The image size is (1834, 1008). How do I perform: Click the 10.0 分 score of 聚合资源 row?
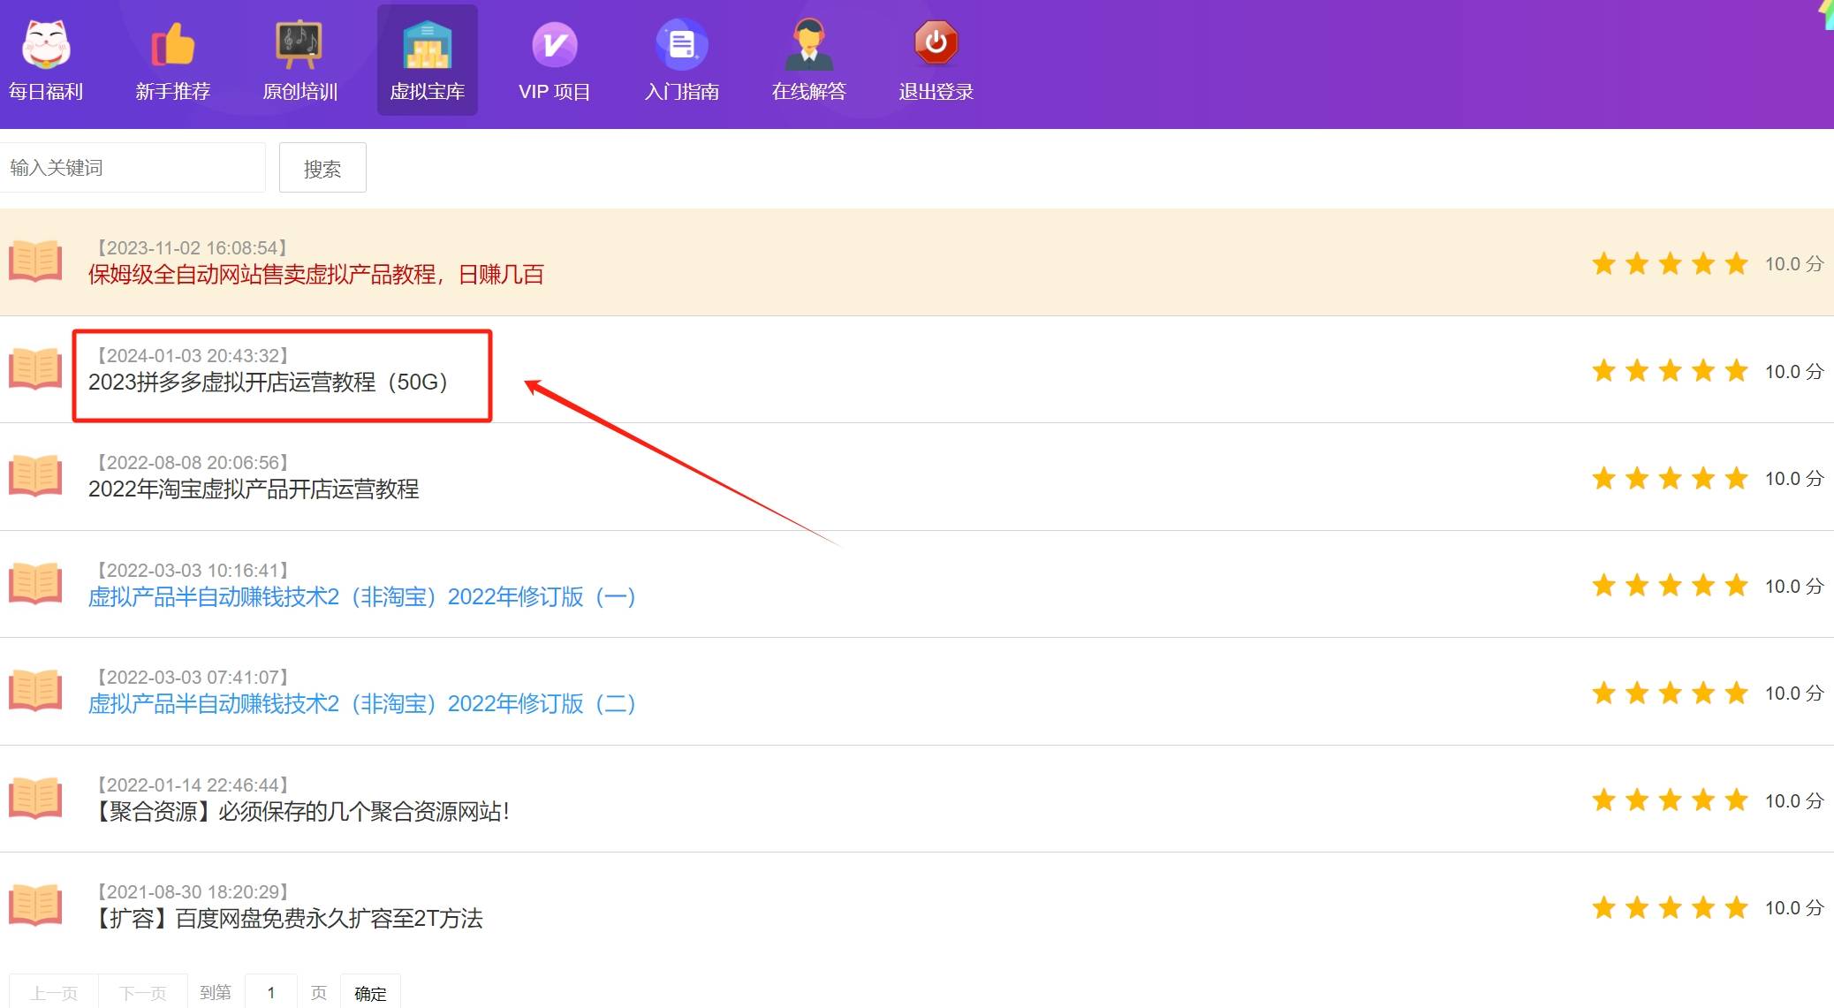(x=1794, y=801)
